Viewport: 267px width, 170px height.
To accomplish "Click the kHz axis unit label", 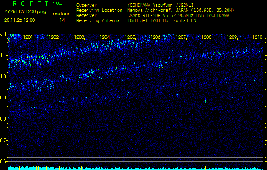I will [x=4, y=34].
